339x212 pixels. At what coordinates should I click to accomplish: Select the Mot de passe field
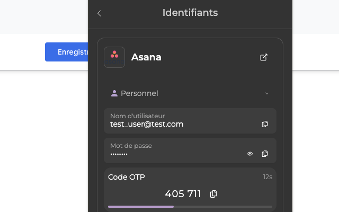(x=190, y=151)
